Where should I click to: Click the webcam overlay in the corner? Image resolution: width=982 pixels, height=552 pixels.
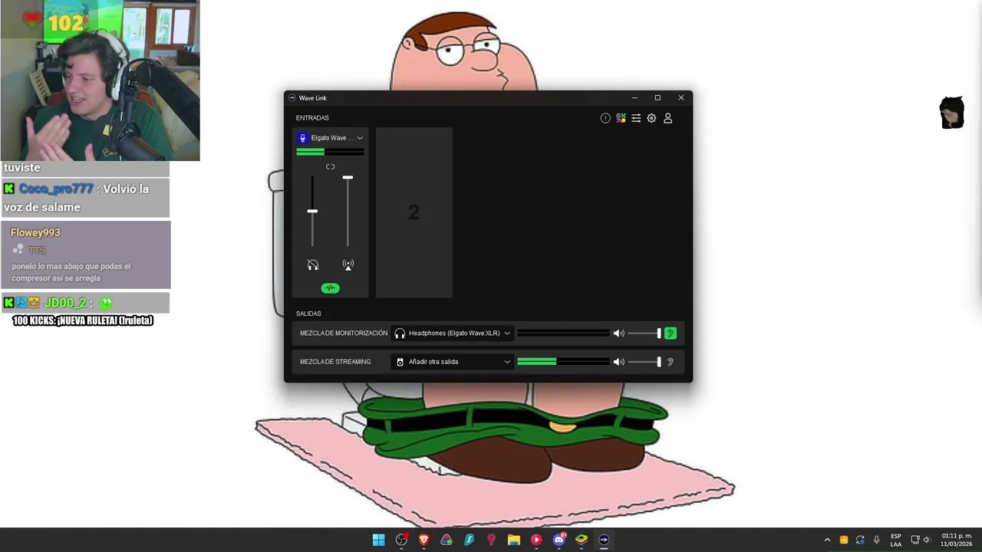click(x=100, y=80)
